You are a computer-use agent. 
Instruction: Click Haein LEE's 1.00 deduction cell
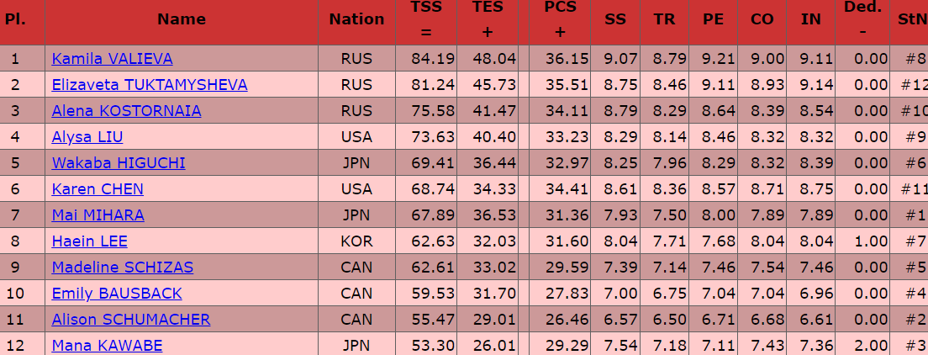point(870,241)
